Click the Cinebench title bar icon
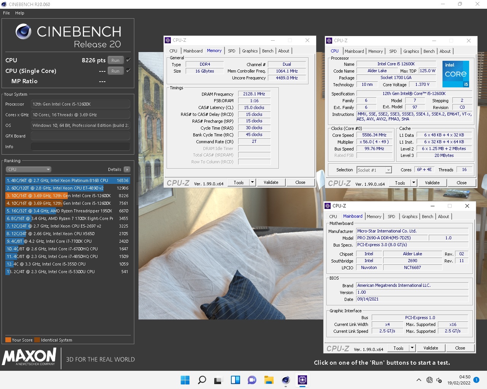Viewport: 487px width, 389px height. [x=4, y=4]
